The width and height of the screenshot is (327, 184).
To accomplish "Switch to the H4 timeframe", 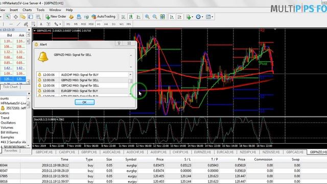I will pos(106,24).
